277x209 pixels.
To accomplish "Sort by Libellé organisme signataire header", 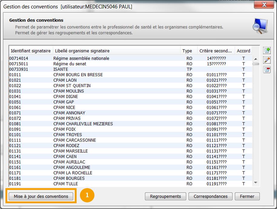I will (x=117, y=51).
